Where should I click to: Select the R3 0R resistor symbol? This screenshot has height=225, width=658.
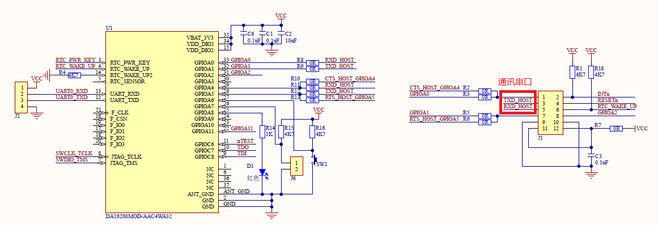point(485,97)
